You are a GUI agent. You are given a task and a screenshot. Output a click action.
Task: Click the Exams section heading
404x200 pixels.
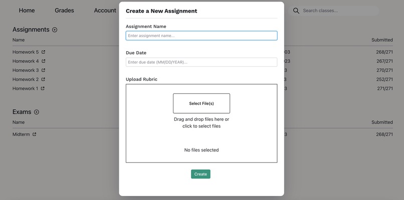[22, 112]
